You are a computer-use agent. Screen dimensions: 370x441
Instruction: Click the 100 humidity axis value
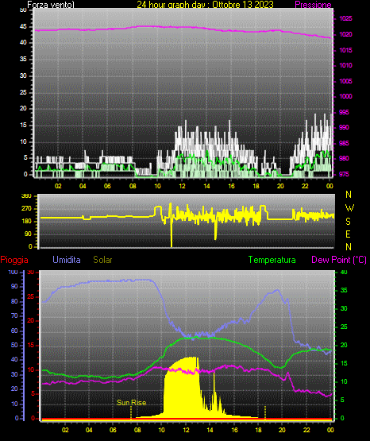[x=13, y=272]
